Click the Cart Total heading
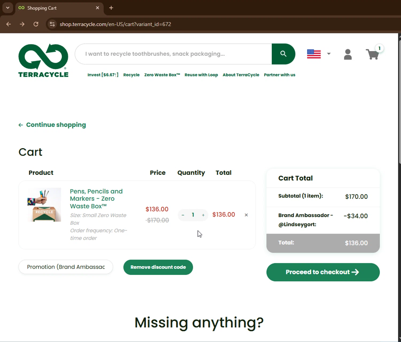 (x=295, y=178)
